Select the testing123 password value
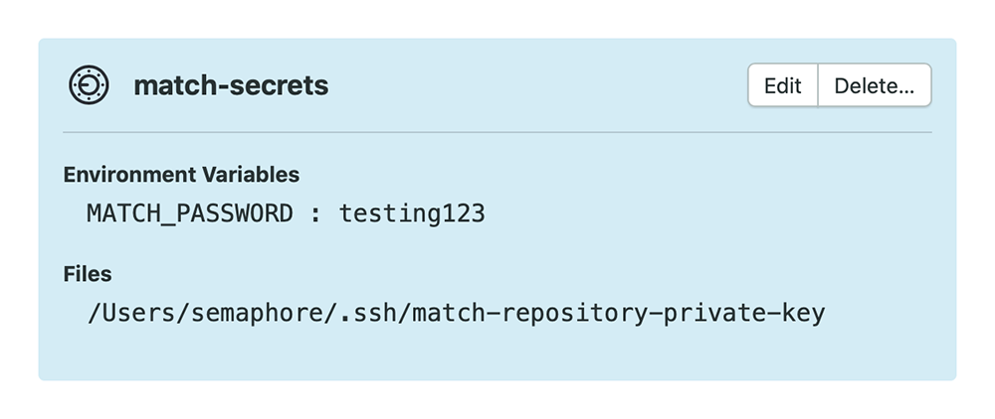Image resolution: width=995 pixels, height=419 pixels. [x=412, y=213]
